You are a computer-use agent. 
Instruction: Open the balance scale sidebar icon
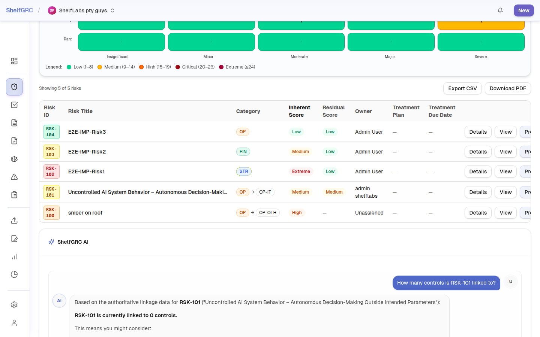[14, 159]
